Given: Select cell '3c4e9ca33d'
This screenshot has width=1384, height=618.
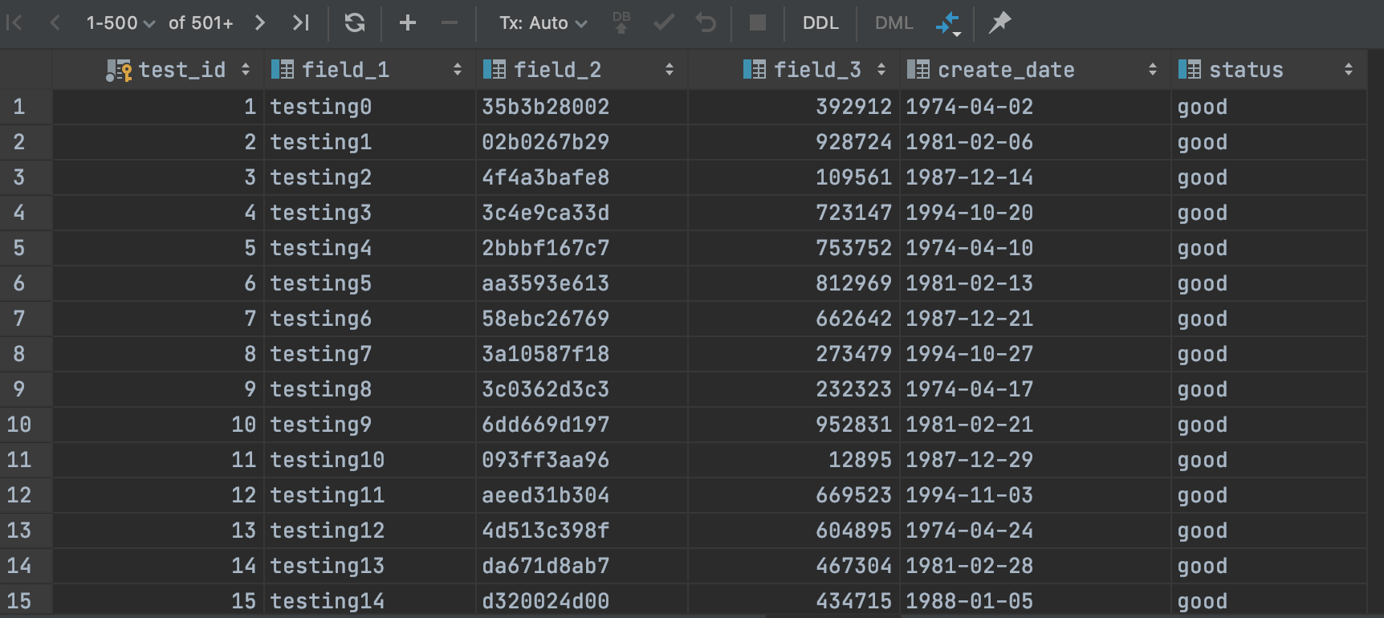Looking at the screenshot, I should coord(582,213).
